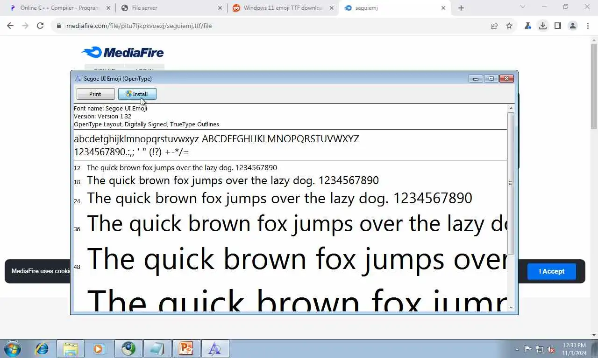
Task: Click the font viewer title bar icon
Action: [78, 79]
